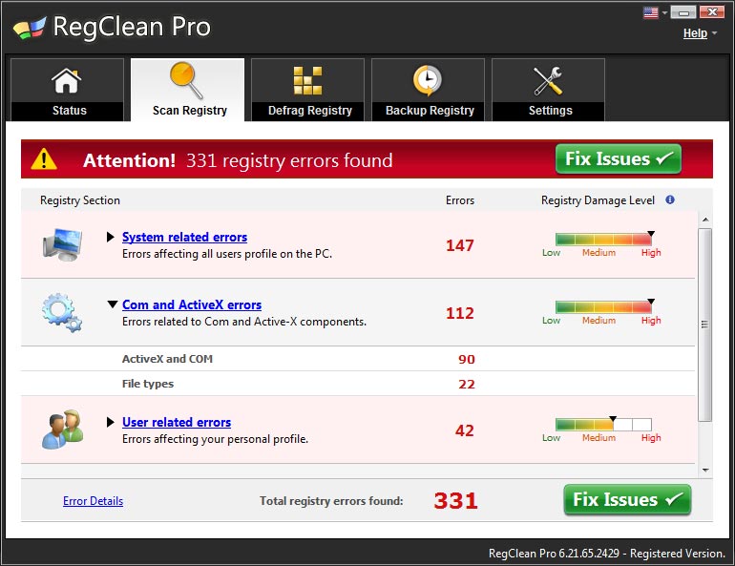Click the scrollbar down arrow in results list

coord(705,471)
